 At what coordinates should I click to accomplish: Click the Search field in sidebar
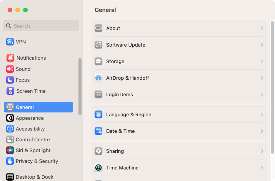[42, 26]
